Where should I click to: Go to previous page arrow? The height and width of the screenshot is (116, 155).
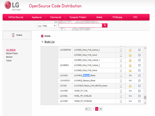point(90,109)
